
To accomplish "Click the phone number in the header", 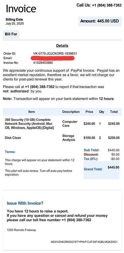I will click(x=107, y=5).
